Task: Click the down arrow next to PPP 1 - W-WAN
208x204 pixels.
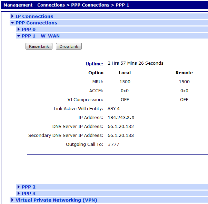Action: click(x=19, y=36)
